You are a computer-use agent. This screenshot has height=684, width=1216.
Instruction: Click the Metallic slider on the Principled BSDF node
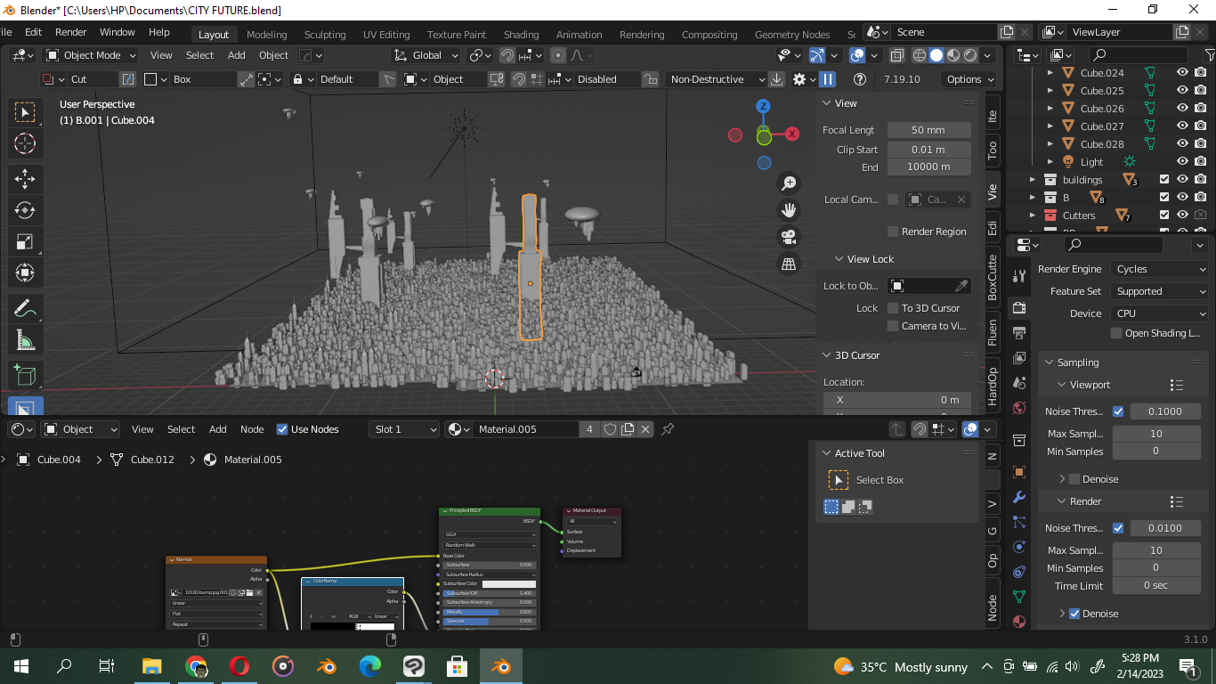coord(490,612)
